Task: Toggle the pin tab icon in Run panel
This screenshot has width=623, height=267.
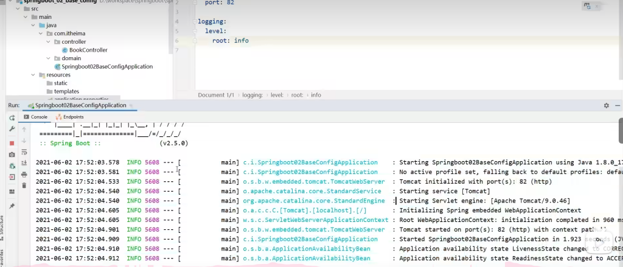Action: click(12, 206)
